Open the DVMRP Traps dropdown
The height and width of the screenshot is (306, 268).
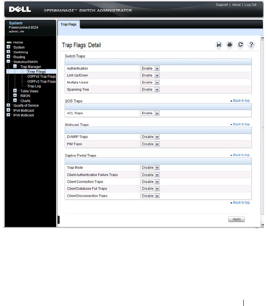150,137
